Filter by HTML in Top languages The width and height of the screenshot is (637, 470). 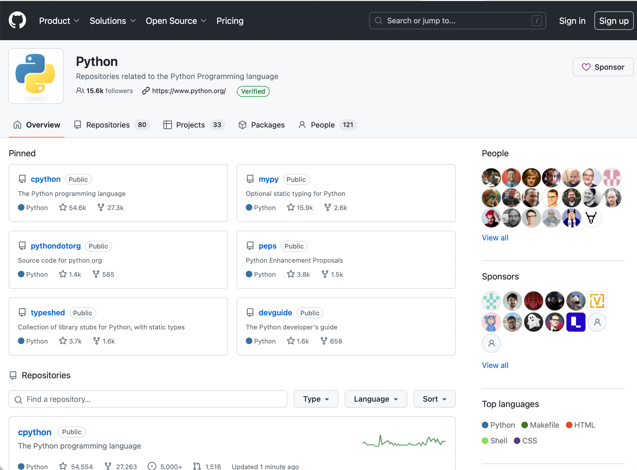[x=580, y=425]
